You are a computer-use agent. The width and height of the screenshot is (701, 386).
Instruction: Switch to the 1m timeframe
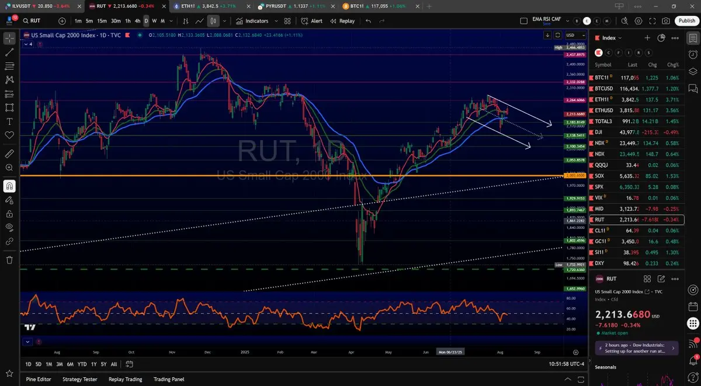click(78, 21)
